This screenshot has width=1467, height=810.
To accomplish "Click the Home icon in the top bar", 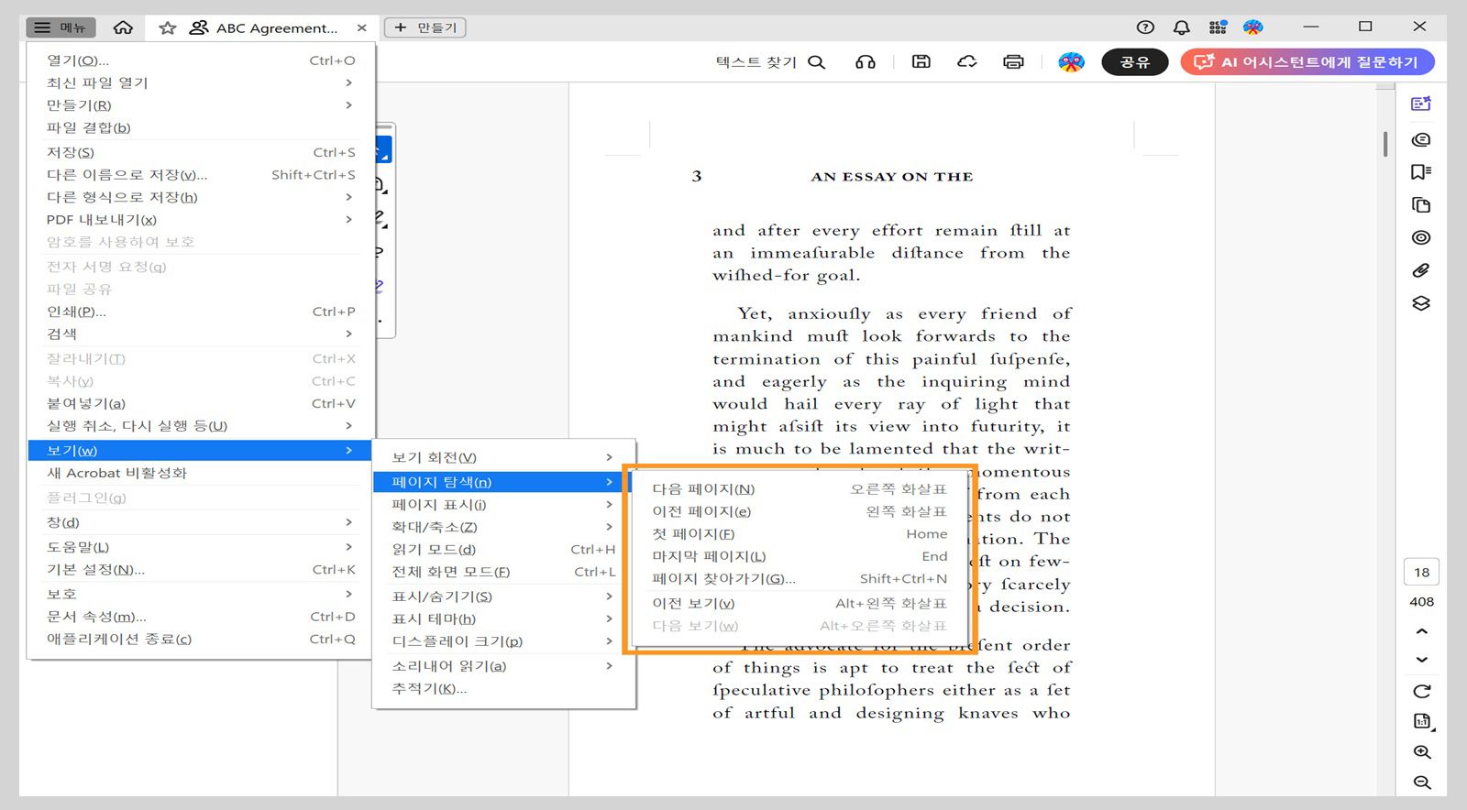I will (123, 27).
